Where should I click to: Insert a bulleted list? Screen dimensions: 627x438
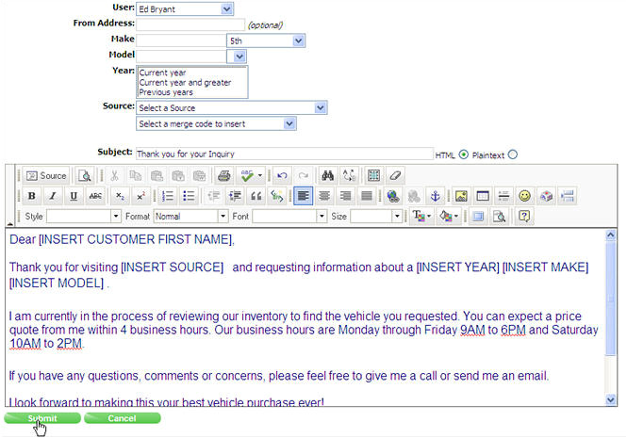(x=189, y=196)
